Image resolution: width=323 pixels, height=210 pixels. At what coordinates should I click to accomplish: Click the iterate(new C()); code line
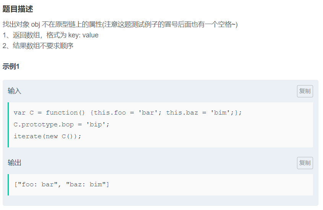pyautogui.click(x=47, y=136)
